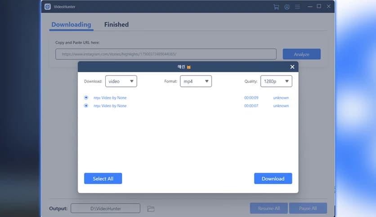Close the download dialog with X
Viewport: 376px width, 217px height.
click(292, 67)
